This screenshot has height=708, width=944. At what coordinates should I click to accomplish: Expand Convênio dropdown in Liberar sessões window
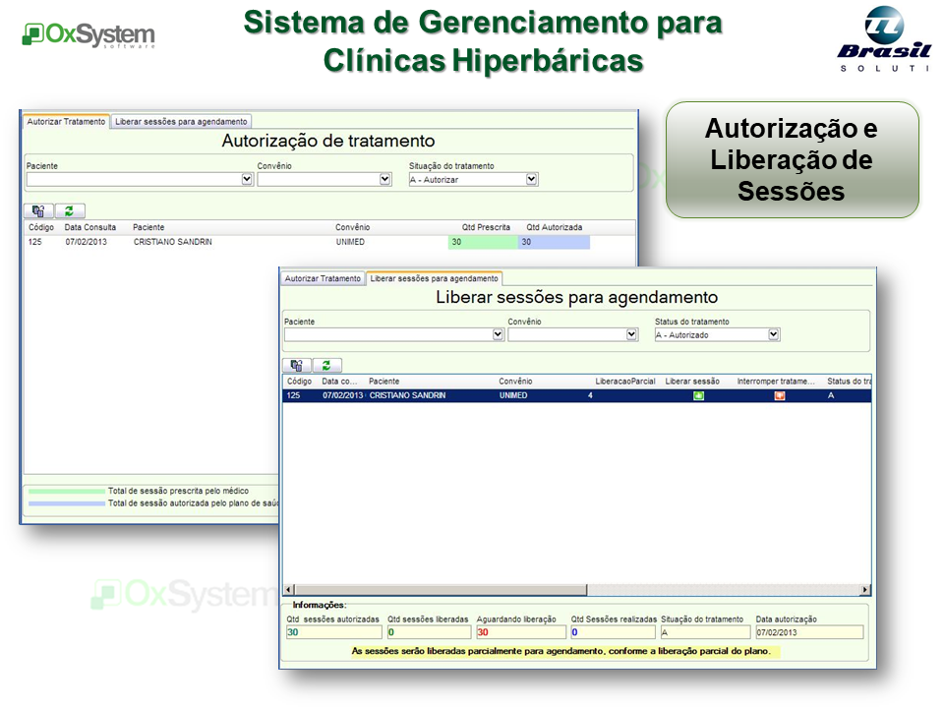pos(631,334)
